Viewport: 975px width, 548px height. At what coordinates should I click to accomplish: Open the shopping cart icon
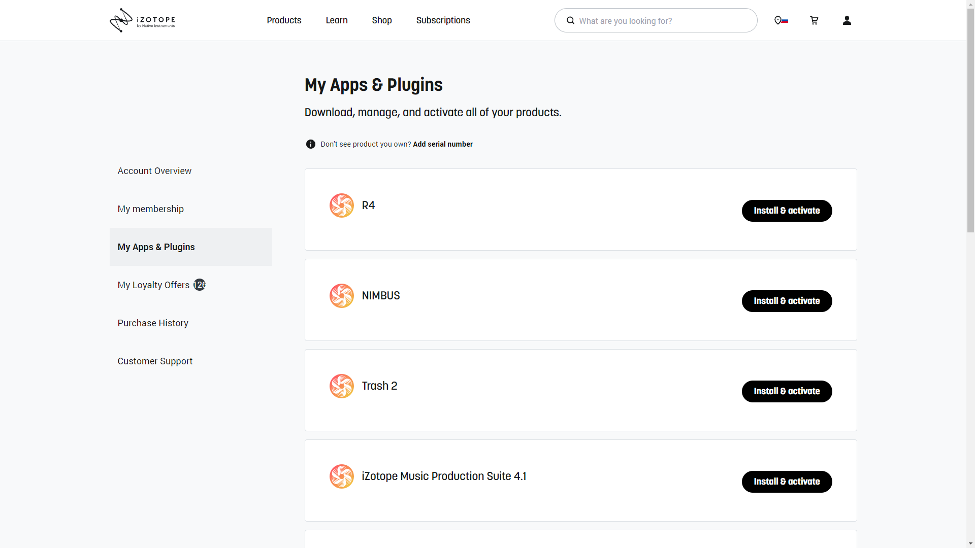click(x=814, y=20)
